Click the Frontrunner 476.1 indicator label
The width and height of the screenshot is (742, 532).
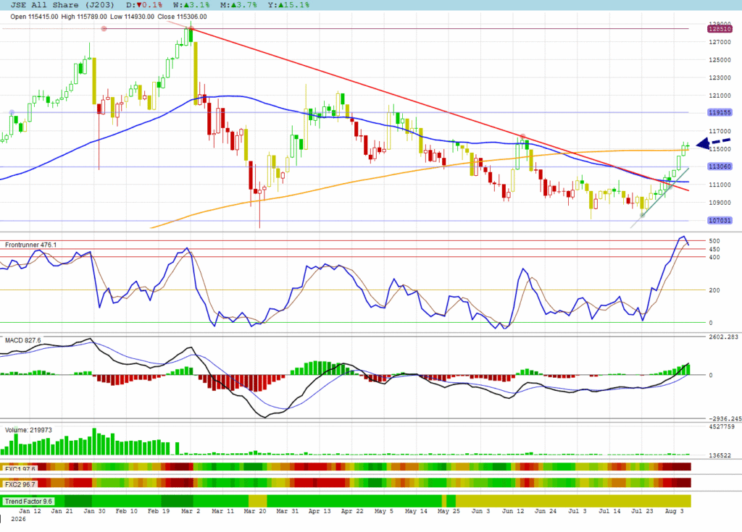pyautogui.click(x=30, y=245)
